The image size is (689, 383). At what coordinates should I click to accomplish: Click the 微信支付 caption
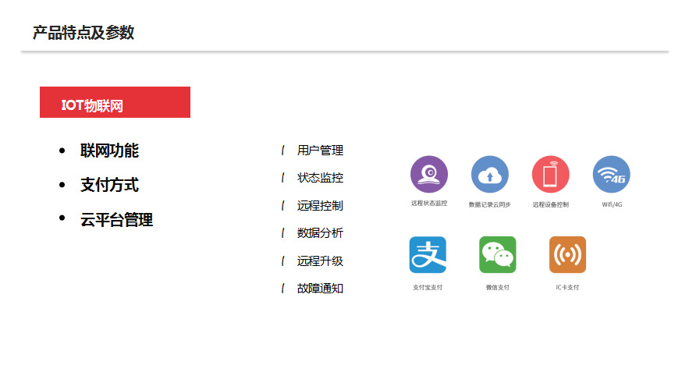[x=497, y=287]
